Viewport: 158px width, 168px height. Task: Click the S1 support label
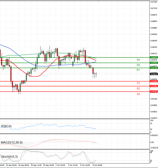(138, 83)
